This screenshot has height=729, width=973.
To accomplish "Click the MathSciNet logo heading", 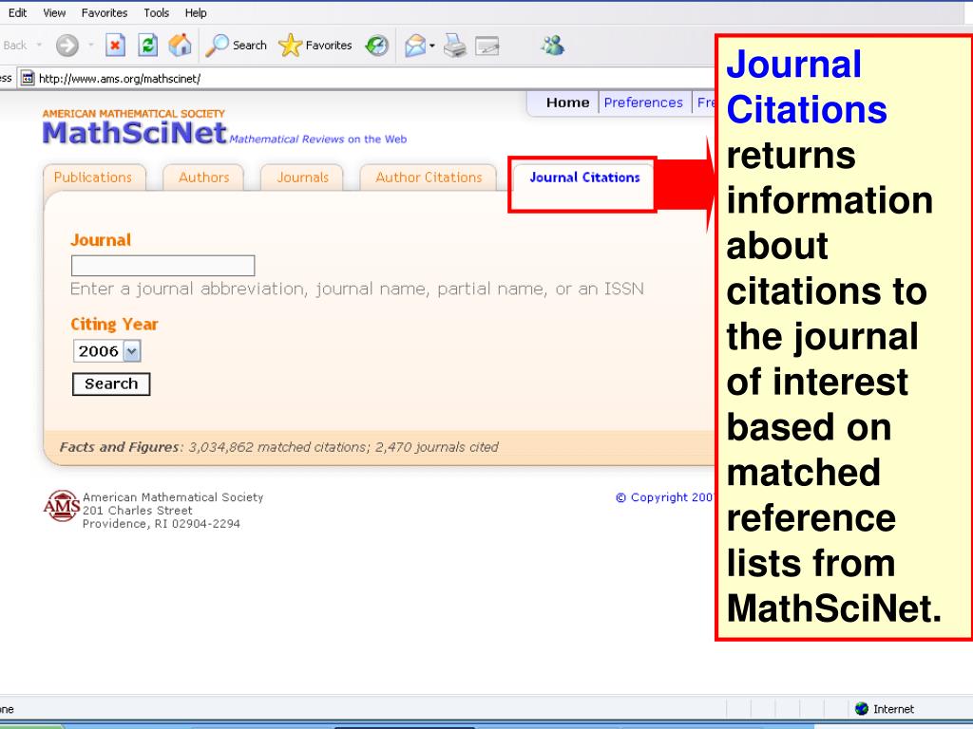I will tap(134, 133).
